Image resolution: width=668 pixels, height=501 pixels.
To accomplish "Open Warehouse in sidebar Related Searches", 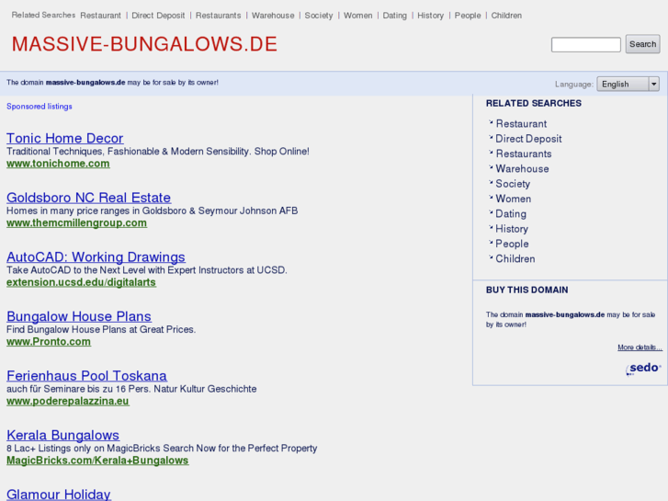I will [x=522, y=169].
